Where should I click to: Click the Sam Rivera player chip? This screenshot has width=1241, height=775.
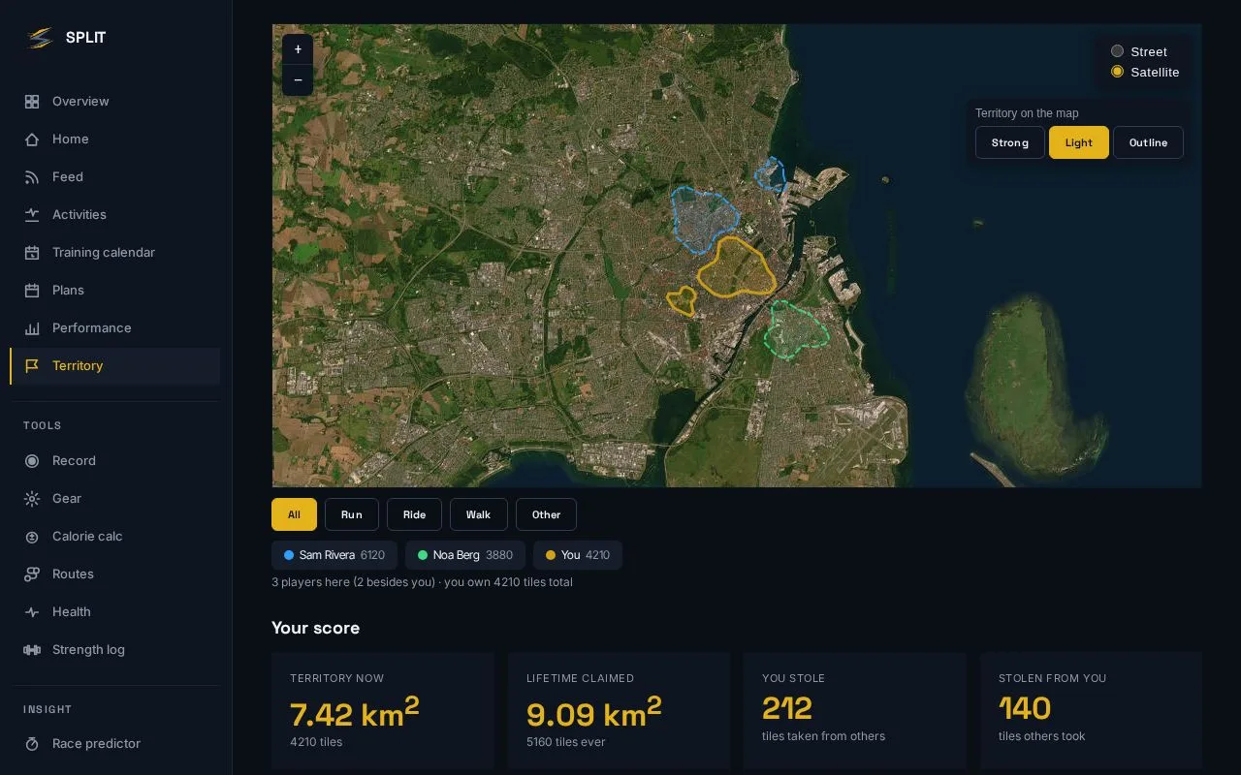coord(334,555)
